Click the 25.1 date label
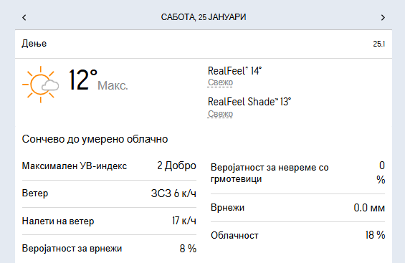The height and width of the screenshot is (263, 405). pos(379,44)
